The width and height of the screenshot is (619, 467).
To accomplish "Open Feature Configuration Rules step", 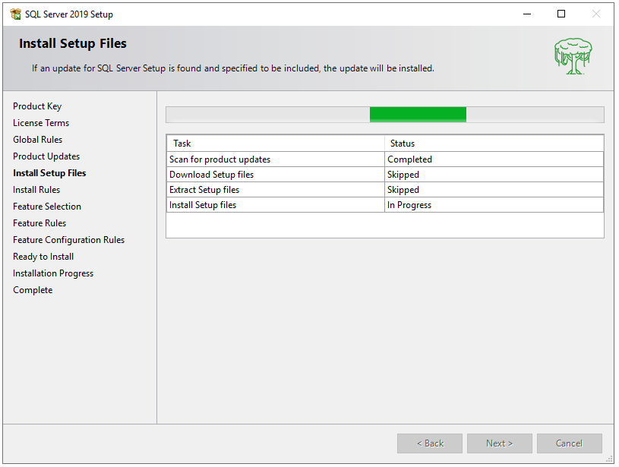I will [x=68, y=240].
